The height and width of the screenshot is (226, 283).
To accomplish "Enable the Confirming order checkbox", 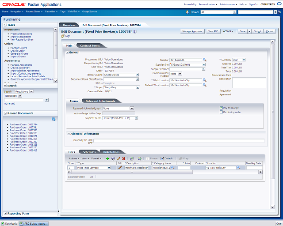I will coord(221,112).
